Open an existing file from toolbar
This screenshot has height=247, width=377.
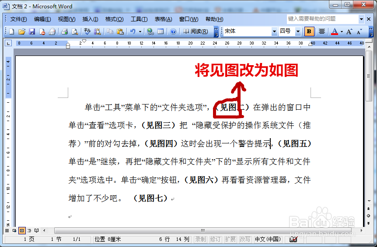click(x=21, y=31)
